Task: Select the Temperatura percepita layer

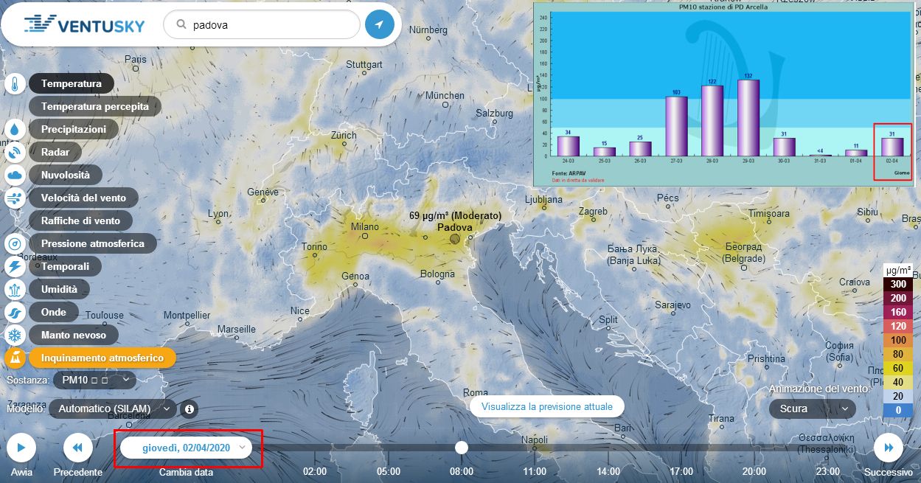Action: [x=95, y=106]
